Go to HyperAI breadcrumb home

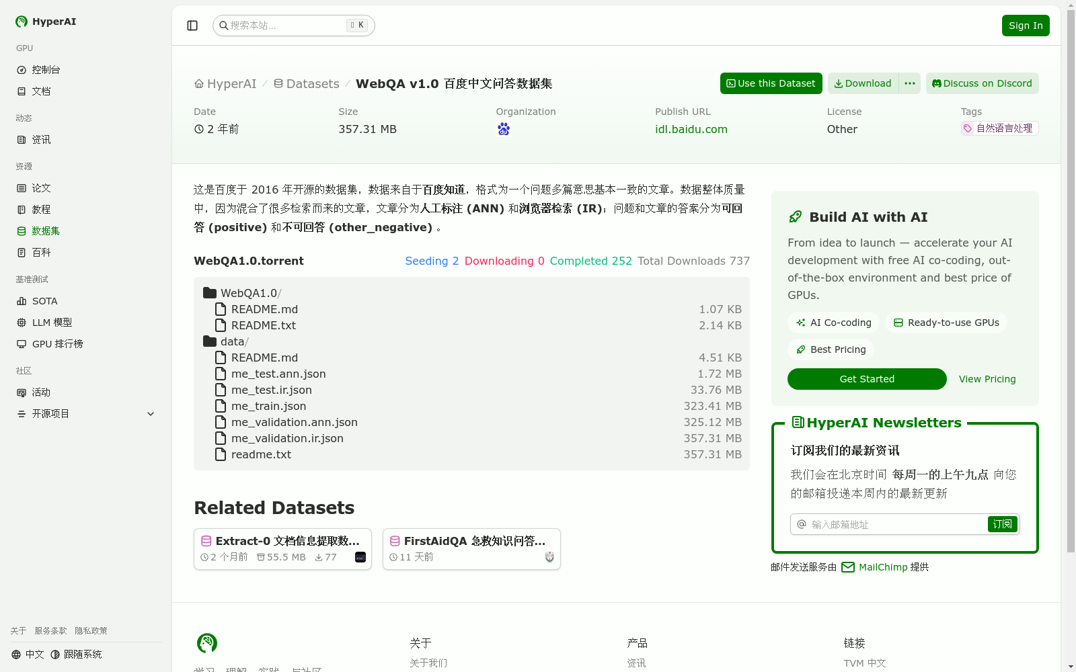[225, 84]
